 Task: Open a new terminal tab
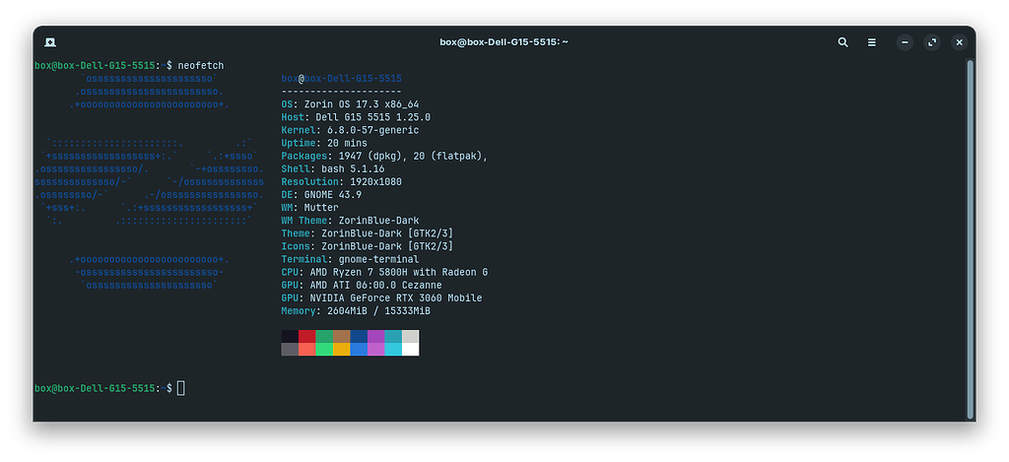(49, 42)
